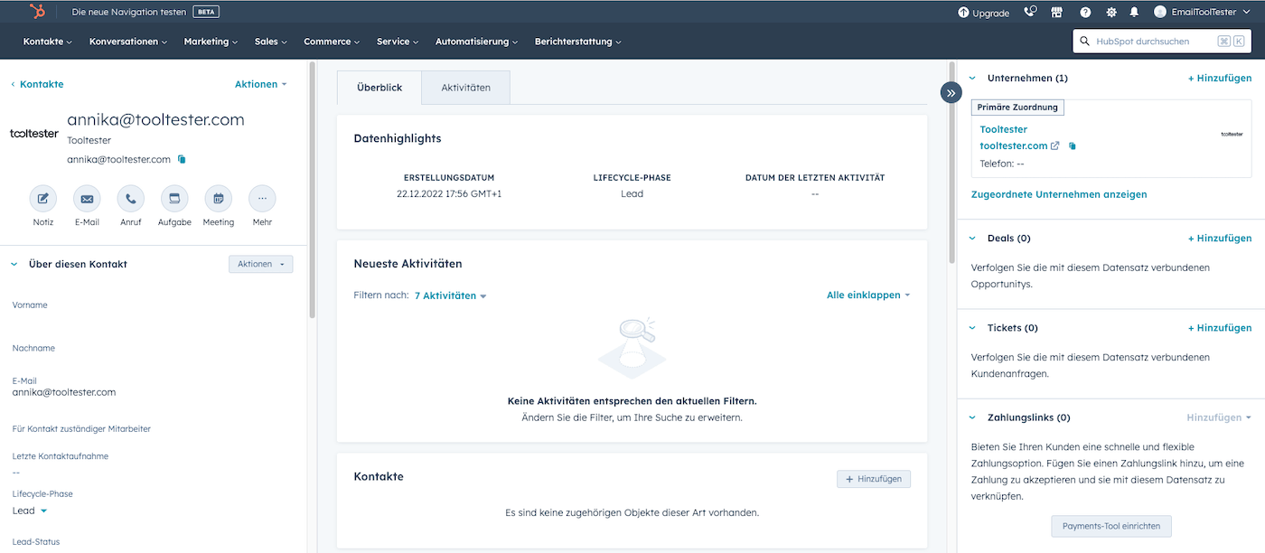The height and width of the screenshot is (553, 1265).
Task: Click the Payments-Tool einrichten button
Action: (1111, 525)
